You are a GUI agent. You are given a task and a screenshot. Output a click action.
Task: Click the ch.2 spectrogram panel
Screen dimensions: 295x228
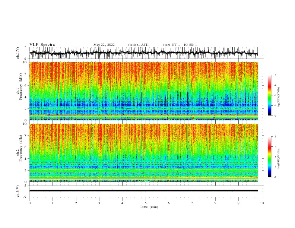tap(144, 153)
